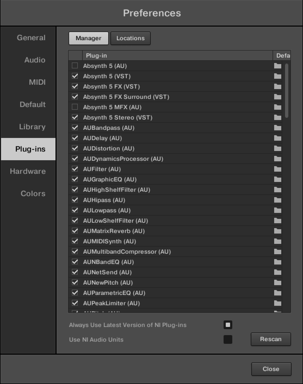Open the folder icon beside AUDelay (AU)
Image resolution: width=303 pixels, height=384 pixels.
pyautogui.click(x=278, y=138)
